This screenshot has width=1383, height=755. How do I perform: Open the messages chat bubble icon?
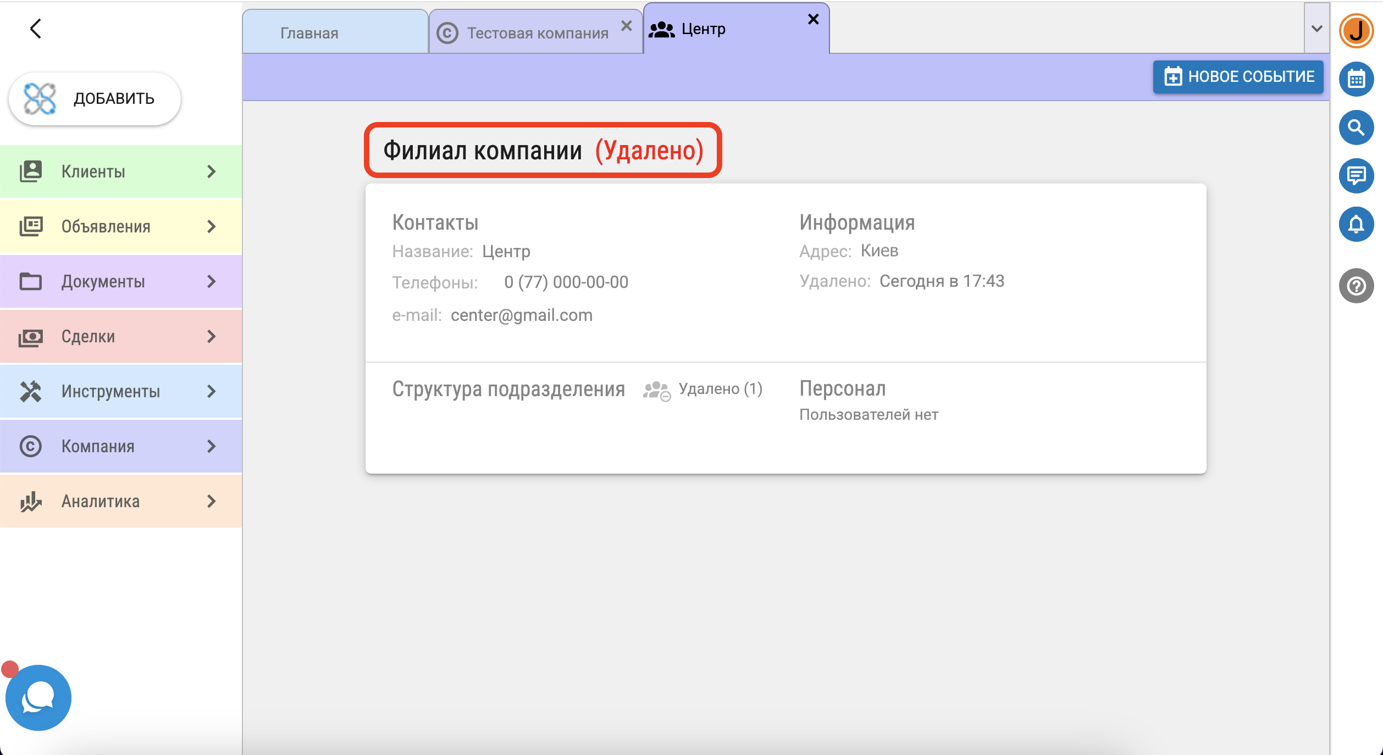[1356, 176]
